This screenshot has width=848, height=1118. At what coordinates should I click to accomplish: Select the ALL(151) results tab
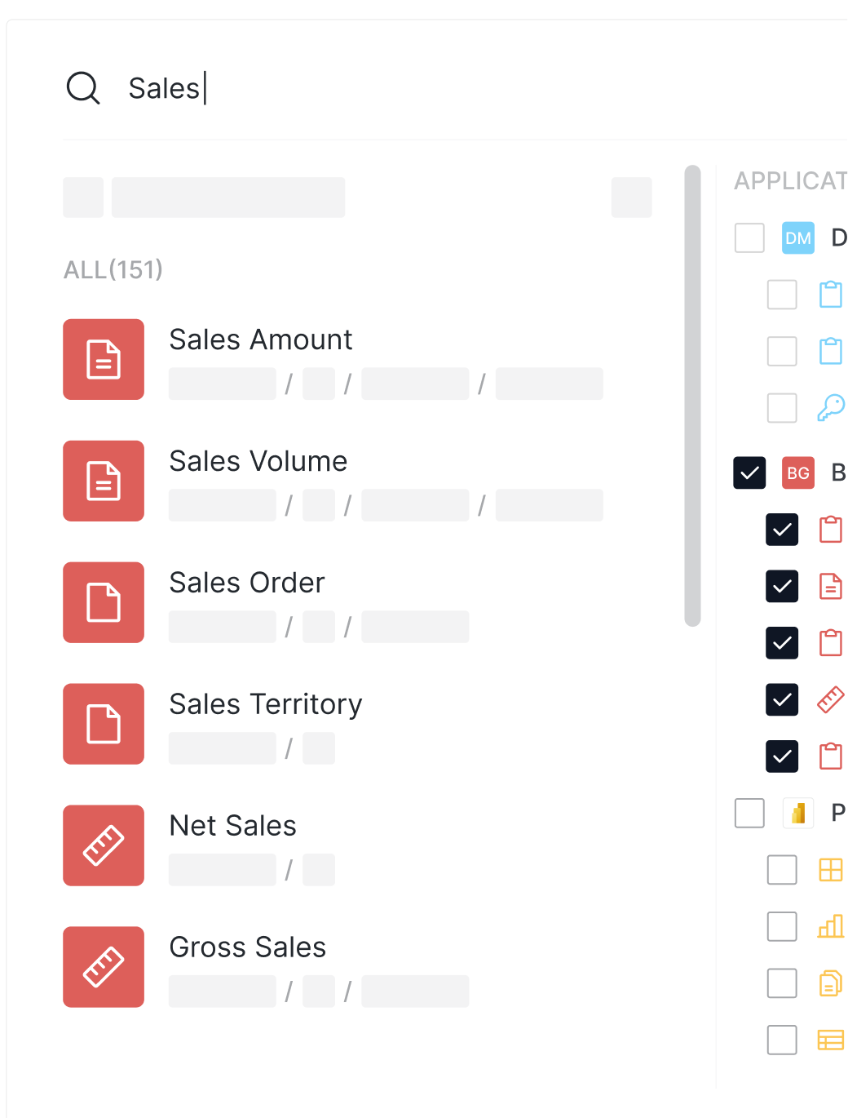click(113, 269)
